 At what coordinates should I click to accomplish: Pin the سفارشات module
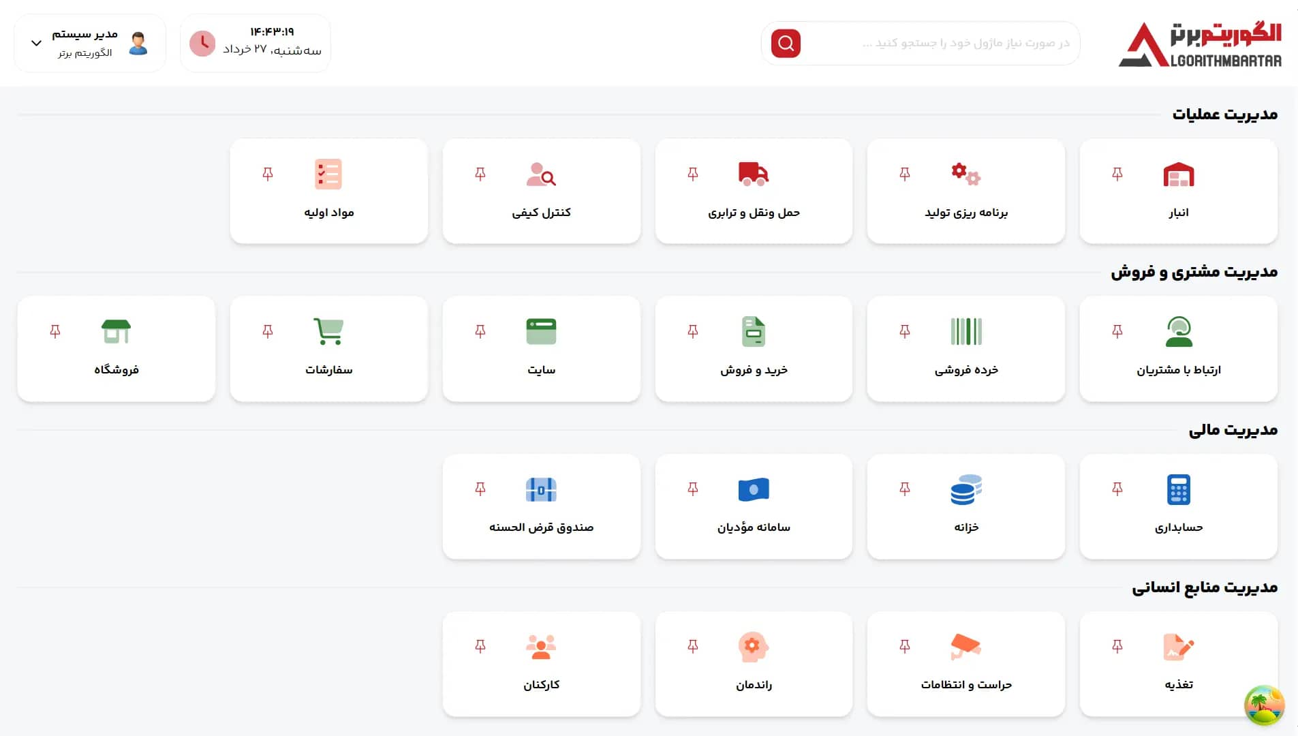267,332
